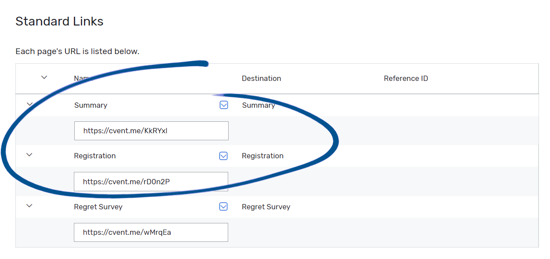Click inside the Registration URL text box
Viewport: 550px width, 259px height.
tap(151, 181)
